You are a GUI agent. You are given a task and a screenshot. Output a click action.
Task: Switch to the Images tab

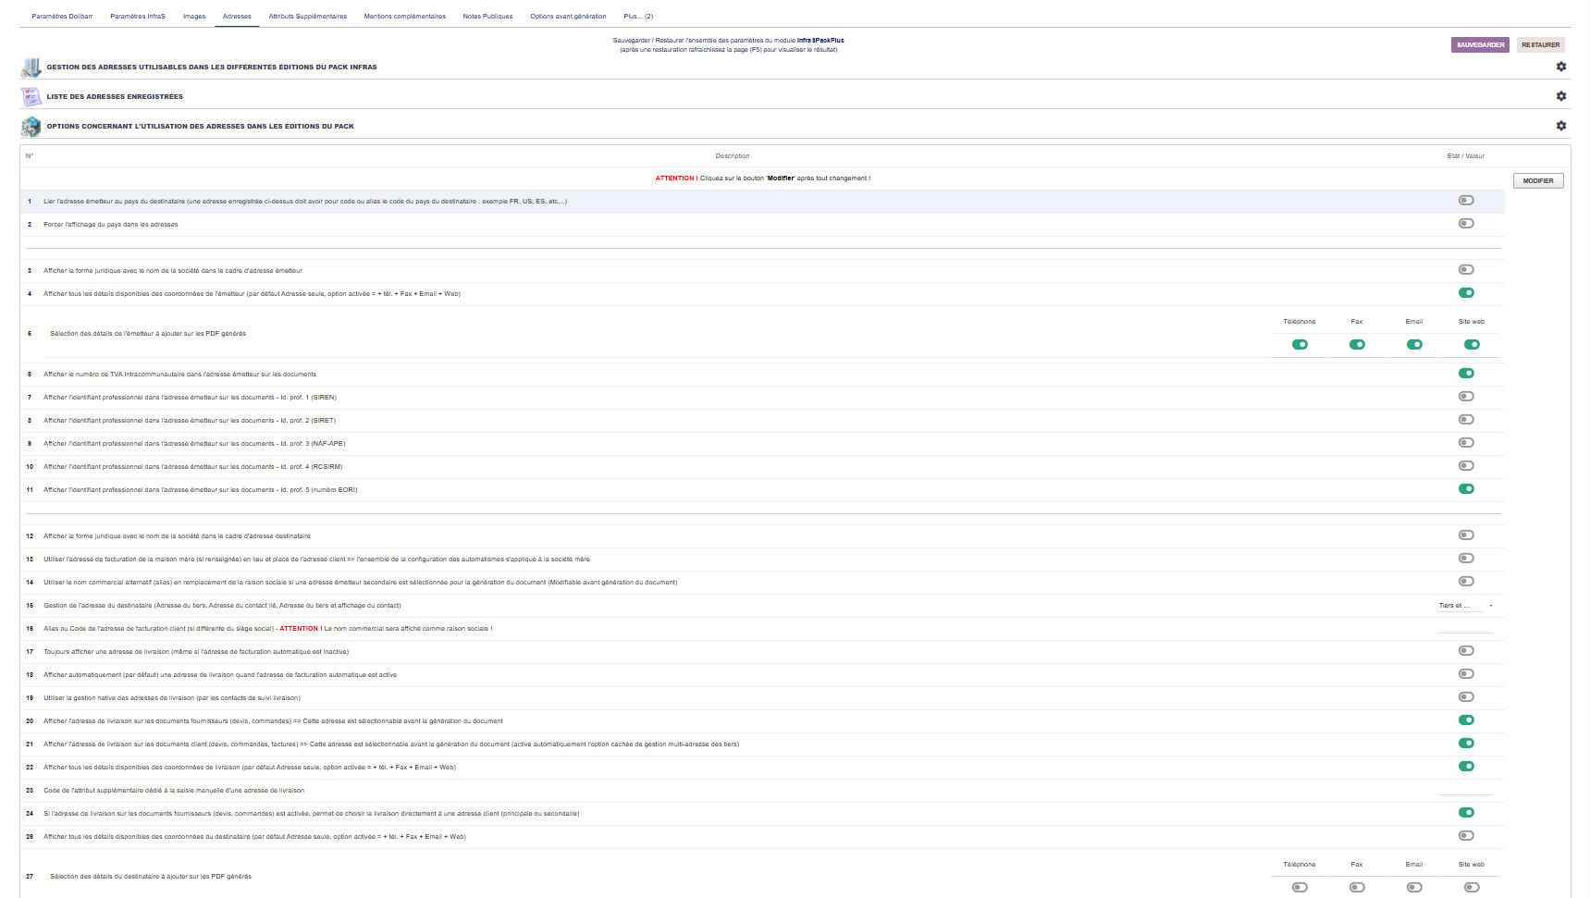pos(194,17)
